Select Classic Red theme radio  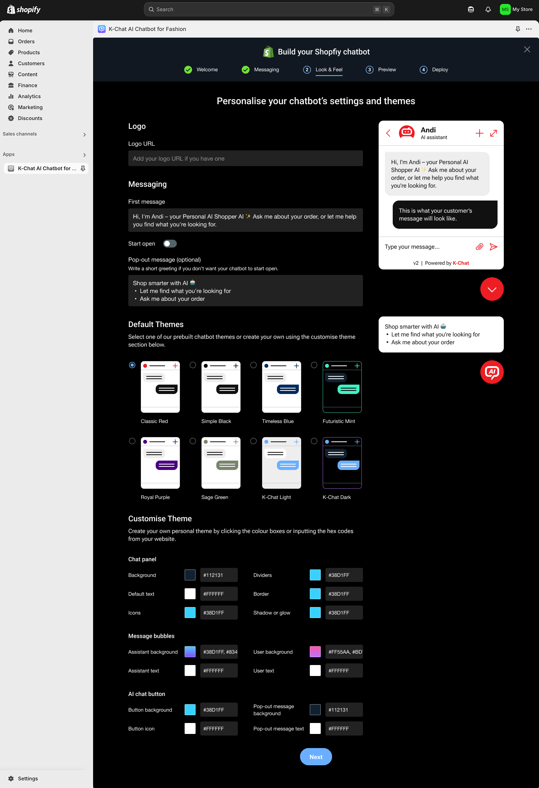coord(132,365)
